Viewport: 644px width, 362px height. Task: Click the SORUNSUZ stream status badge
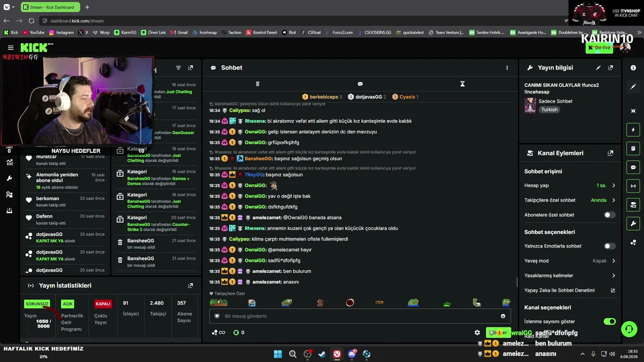(37, 304)
